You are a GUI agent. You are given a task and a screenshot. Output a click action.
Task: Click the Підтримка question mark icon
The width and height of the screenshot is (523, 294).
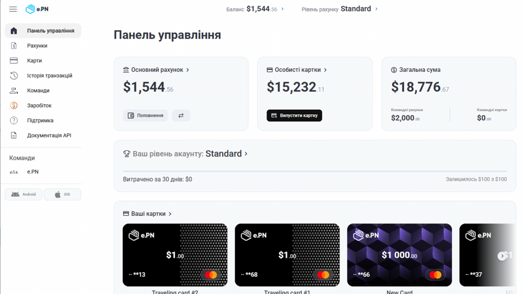[14, 120]
